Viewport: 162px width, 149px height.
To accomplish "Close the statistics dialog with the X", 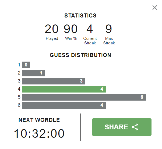I will [154, 8].
